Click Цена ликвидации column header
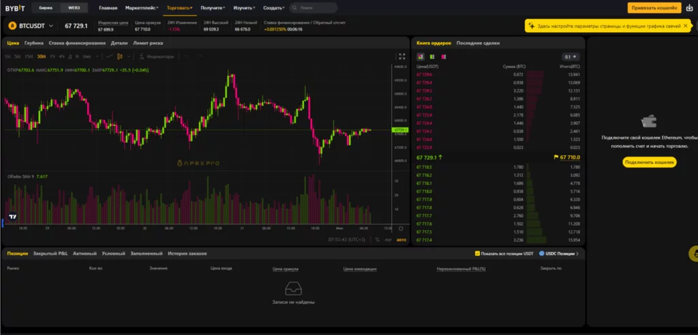This screenshot has height=335, width=698. (x=360, y=269)
